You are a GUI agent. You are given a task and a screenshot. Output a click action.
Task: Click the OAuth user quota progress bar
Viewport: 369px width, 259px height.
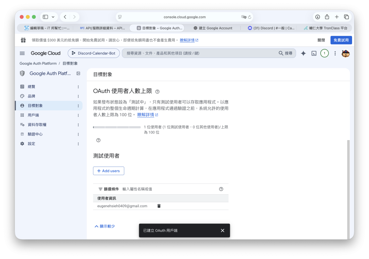117,127
